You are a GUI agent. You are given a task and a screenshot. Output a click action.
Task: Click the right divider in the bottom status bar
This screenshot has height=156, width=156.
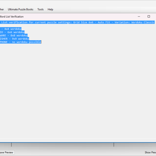(114, 145)
